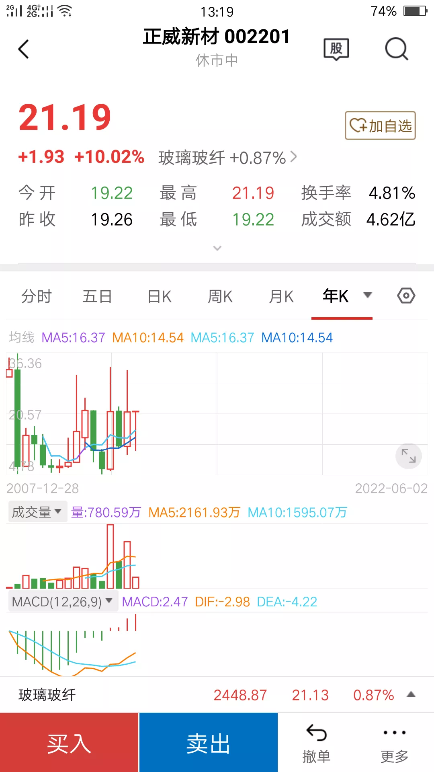Switch to 五日 chart tab

97,296
